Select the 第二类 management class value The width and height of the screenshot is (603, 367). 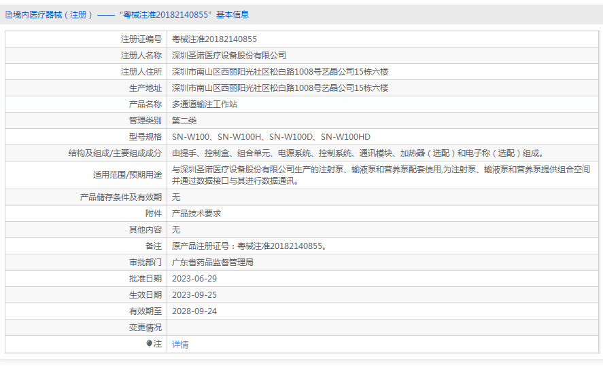pyautogui.click(x=184, y=121)
